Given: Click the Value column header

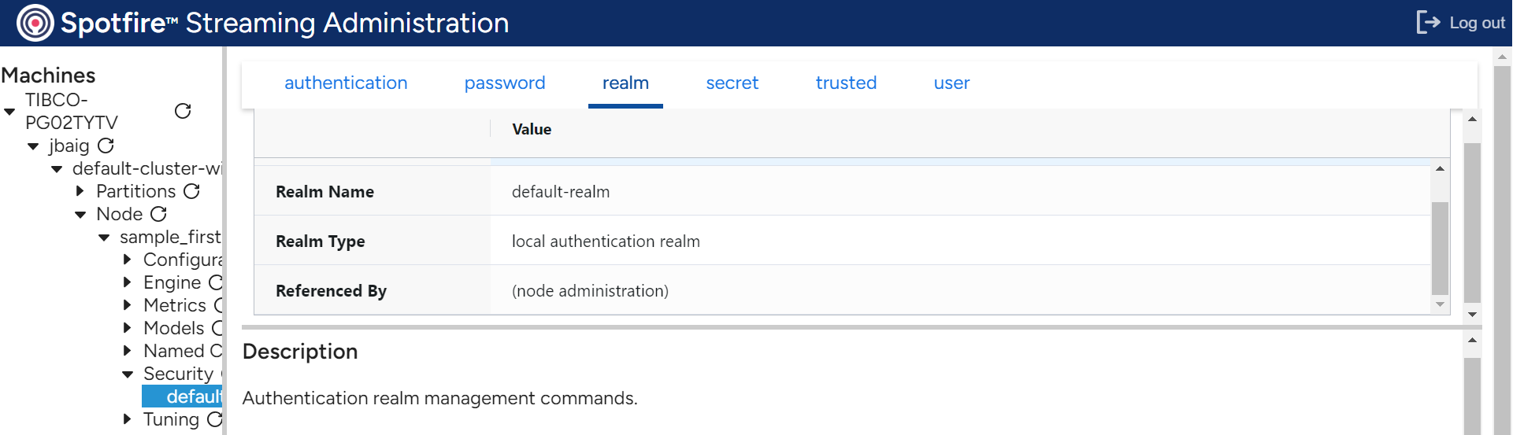Looking at the screenshot, I should 532,129.
